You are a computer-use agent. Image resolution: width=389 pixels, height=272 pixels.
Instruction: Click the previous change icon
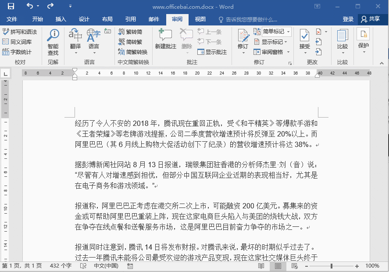tap(319, 42)
